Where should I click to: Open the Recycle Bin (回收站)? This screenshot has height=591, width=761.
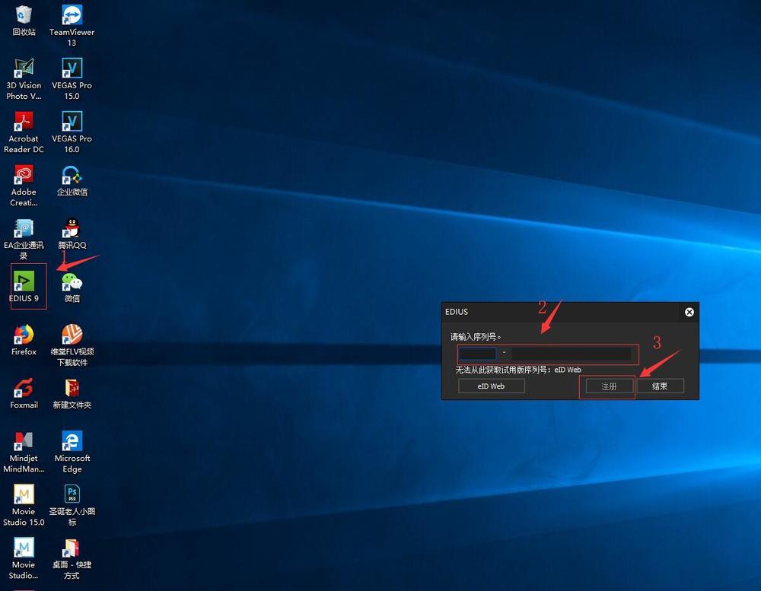tap(24, 17)
